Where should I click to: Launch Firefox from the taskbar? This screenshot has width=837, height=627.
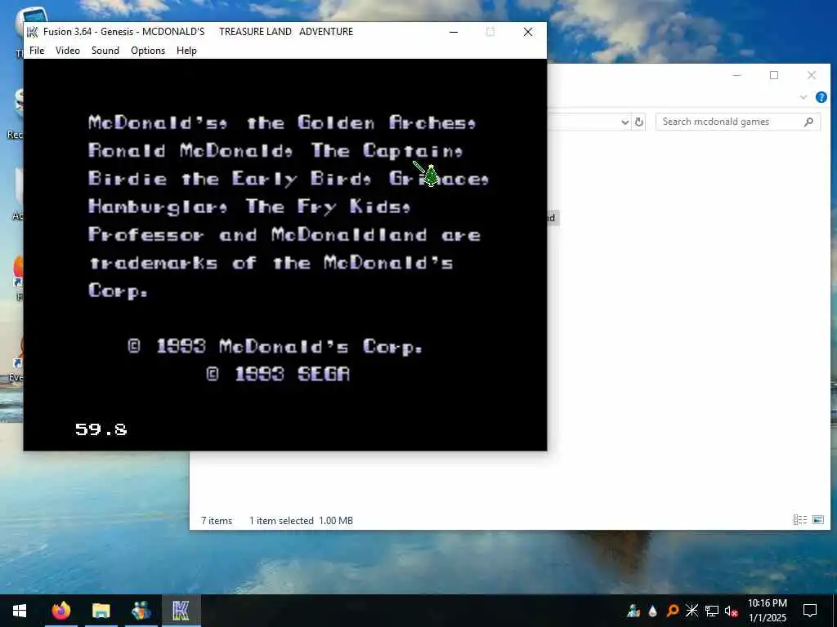click(x=60, y=611)
